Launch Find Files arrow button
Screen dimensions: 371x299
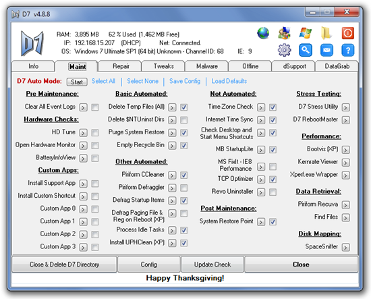click(x=345, y=218)
